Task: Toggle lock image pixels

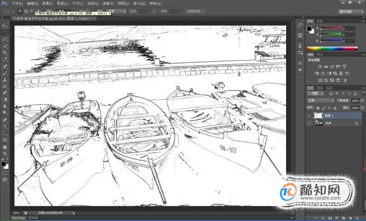Action: point(324,108)
